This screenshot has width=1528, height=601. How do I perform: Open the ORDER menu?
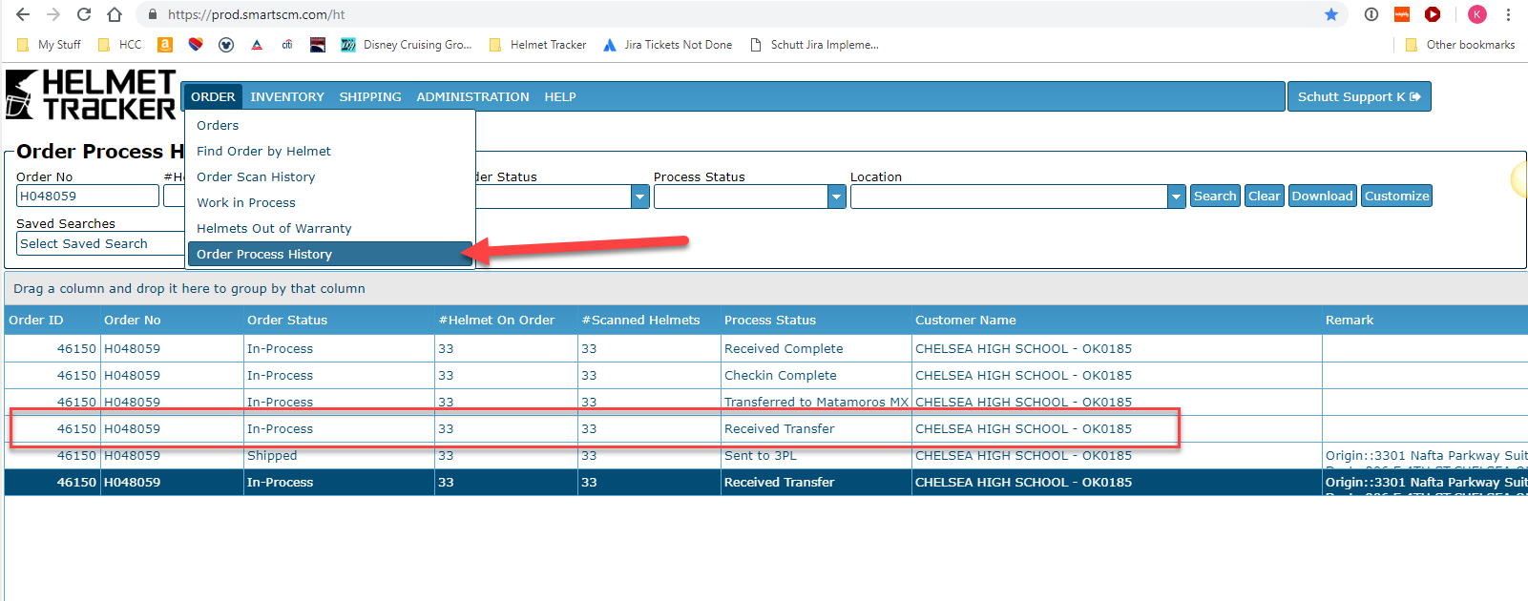click(213, 96)
